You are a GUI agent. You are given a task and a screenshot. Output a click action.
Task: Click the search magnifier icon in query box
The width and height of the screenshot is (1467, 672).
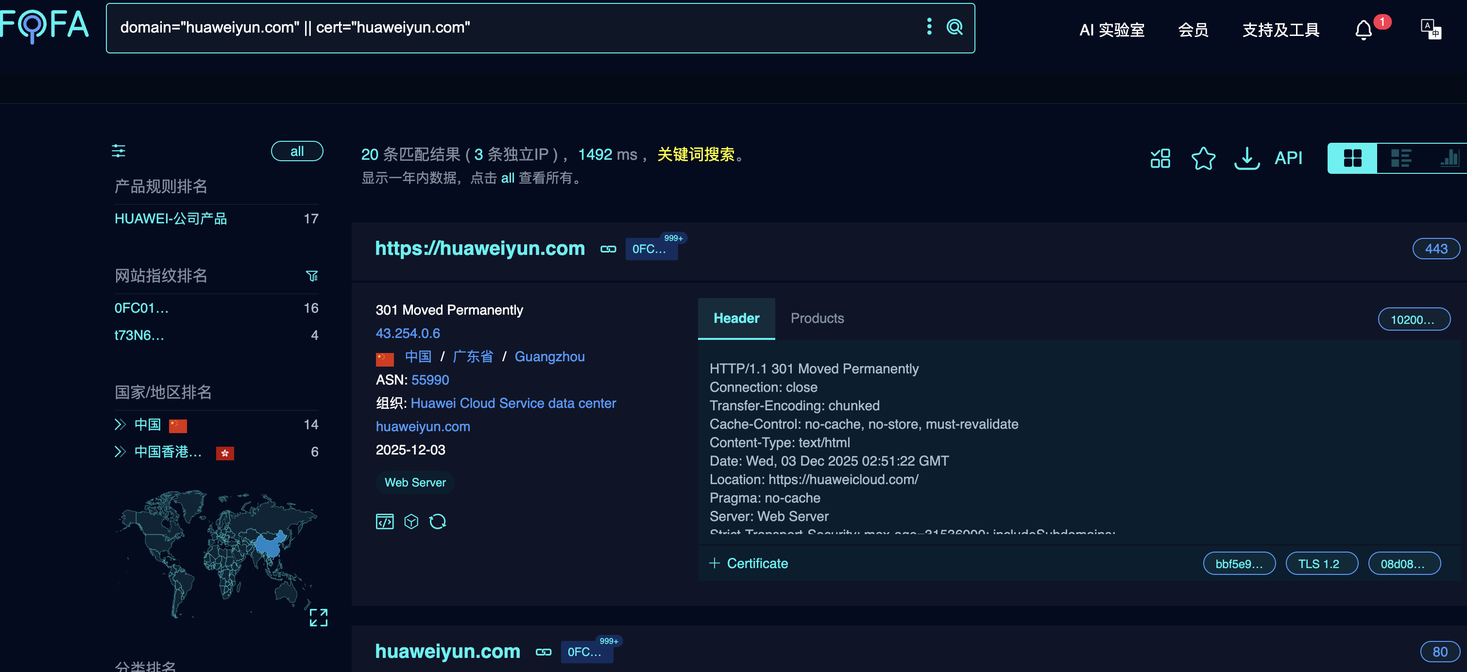tap(954, 27)
